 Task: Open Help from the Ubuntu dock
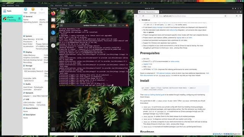53,33
